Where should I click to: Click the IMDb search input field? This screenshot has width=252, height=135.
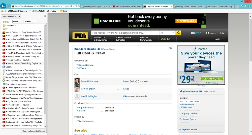(x=125, y=33)
